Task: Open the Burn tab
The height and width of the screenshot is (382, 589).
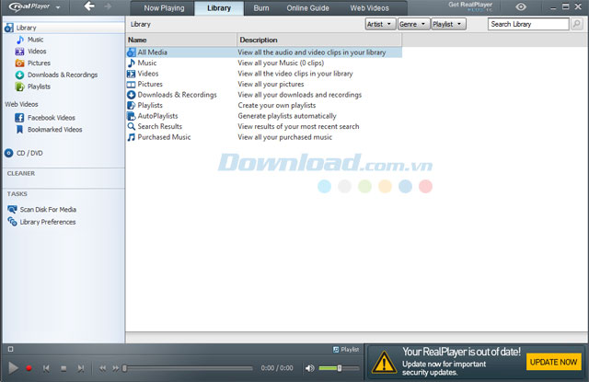Action: (261, 8)
